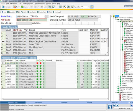133x111 pixels.
Task: Open the Information menu
Action: click(x=14, y=4)
